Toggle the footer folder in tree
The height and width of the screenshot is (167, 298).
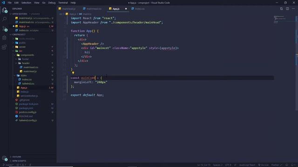tap(25, 59)
